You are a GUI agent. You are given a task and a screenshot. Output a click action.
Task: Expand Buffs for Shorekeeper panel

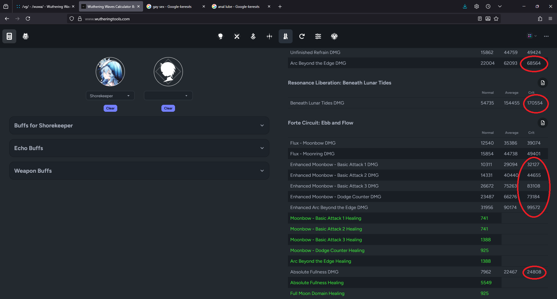coord(139,125)
